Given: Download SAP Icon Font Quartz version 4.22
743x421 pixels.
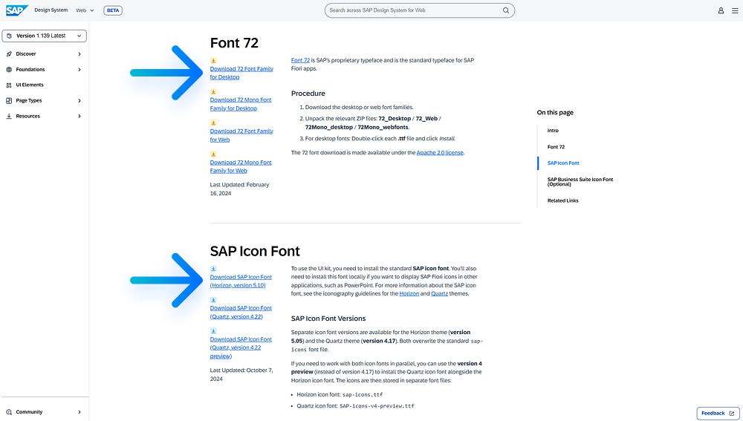Looking at the screenshot, I should click(241, 312).
